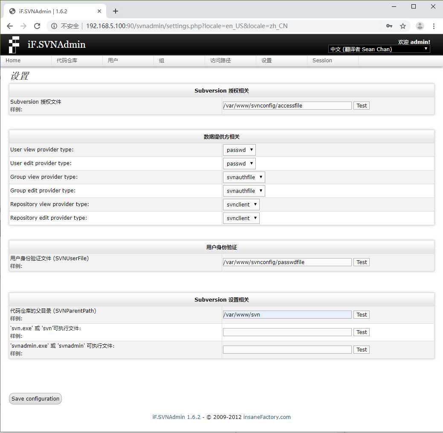Open the Session menu item
This screenshot has height=433, width=443.
point(322,61)
